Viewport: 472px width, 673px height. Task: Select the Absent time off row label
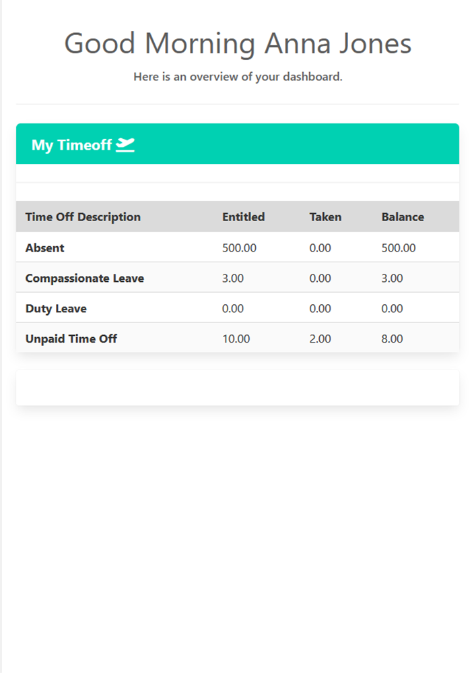point(45,247)
